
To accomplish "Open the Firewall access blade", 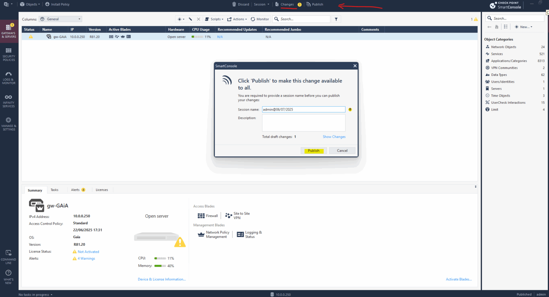I will pos(208,215).
